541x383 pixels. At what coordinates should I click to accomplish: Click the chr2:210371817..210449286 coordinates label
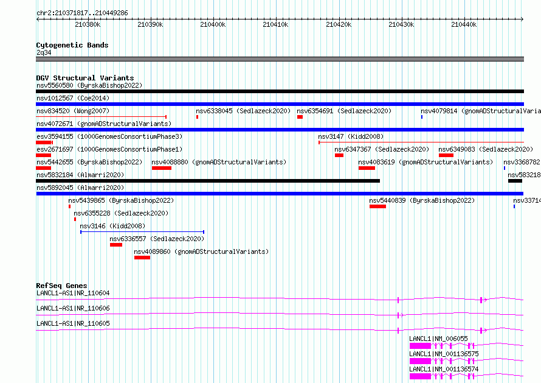coord(82,13)
